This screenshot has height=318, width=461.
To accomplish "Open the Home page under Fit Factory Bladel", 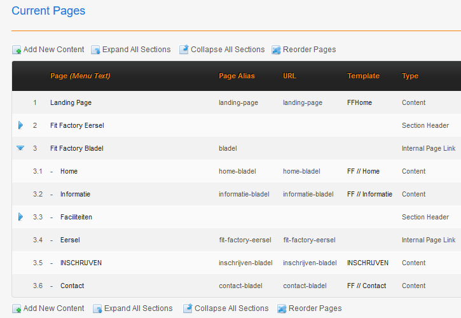I will [69, 171].
